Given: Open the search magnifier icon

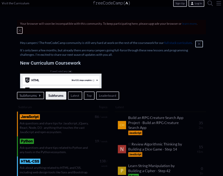Looking at the screenshot, I should [210, 3].
